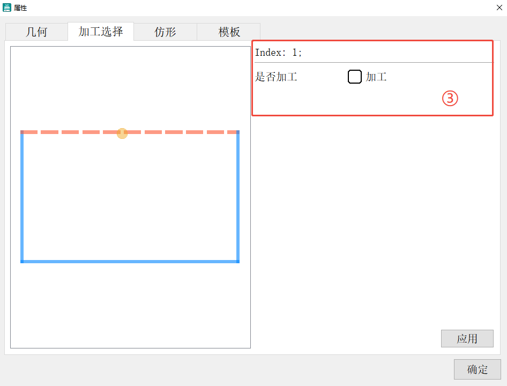Go to the 模板 tab
Image resolution: width=507 pixels, height=386 pixels.
(229, 32)
